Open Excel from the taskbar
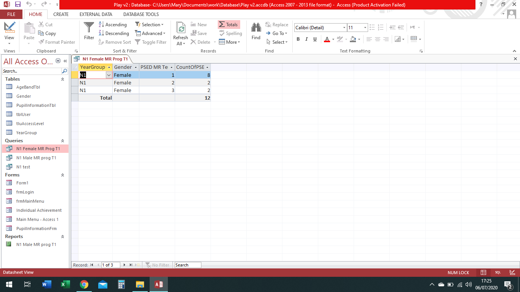 coord(65,284)
